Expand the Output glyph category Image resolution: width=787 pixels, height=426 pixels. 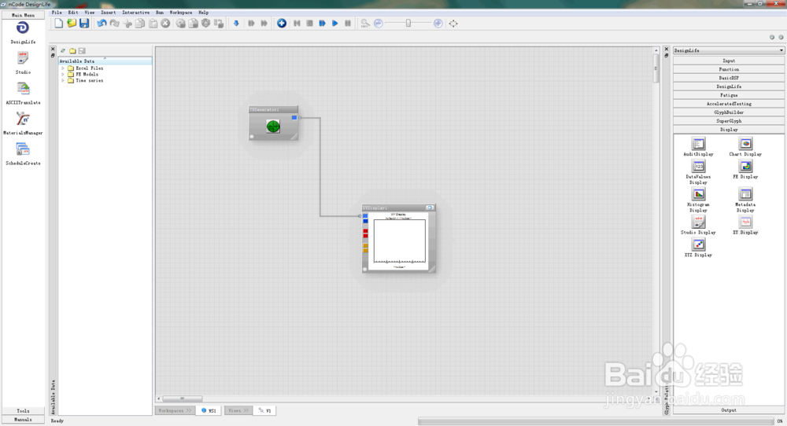pos(729,410)
